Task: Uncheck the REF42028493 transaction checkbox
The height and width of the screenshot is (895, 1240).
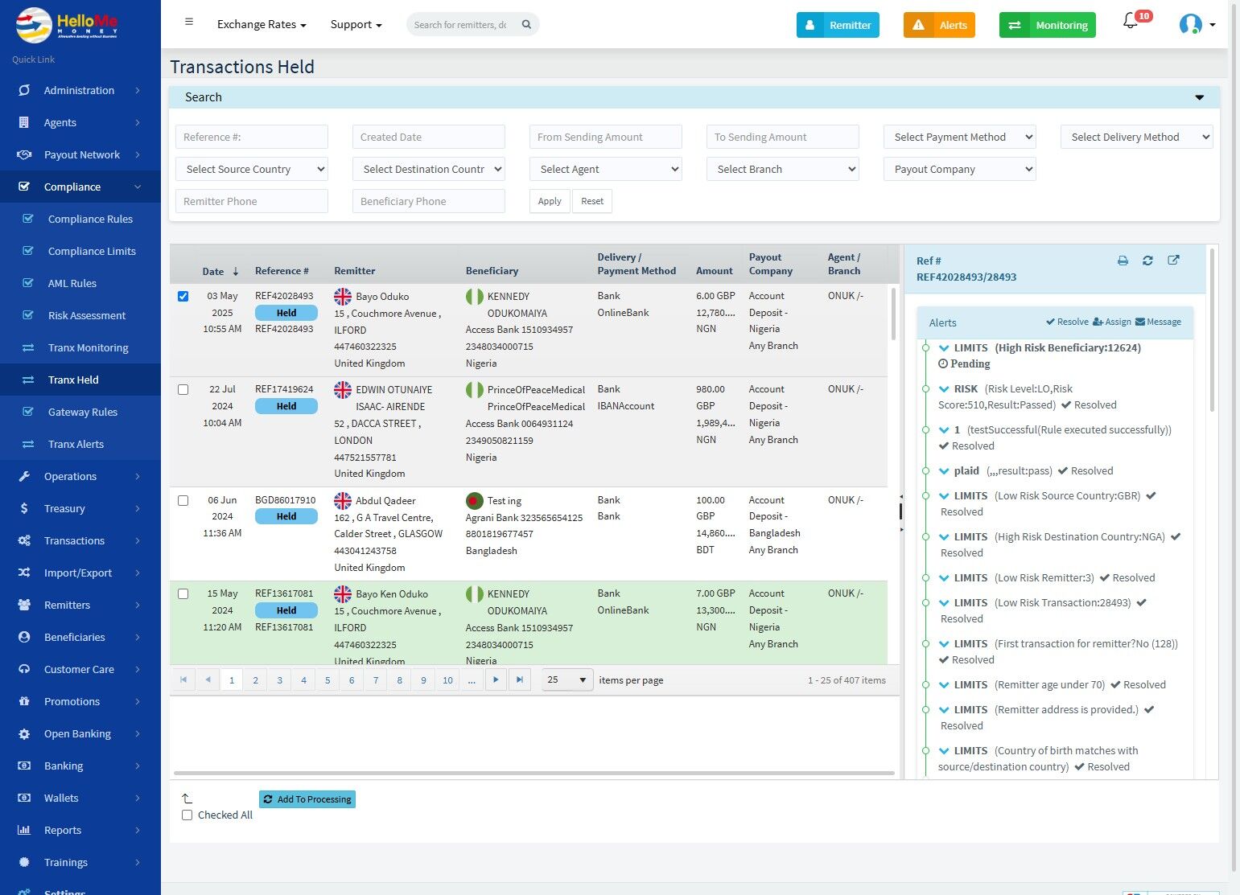Action: 183,297
